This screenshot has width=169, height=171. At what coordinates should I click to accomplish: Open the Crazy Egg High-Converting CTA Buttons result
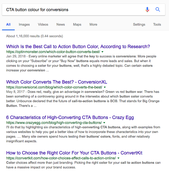(70, 117)
